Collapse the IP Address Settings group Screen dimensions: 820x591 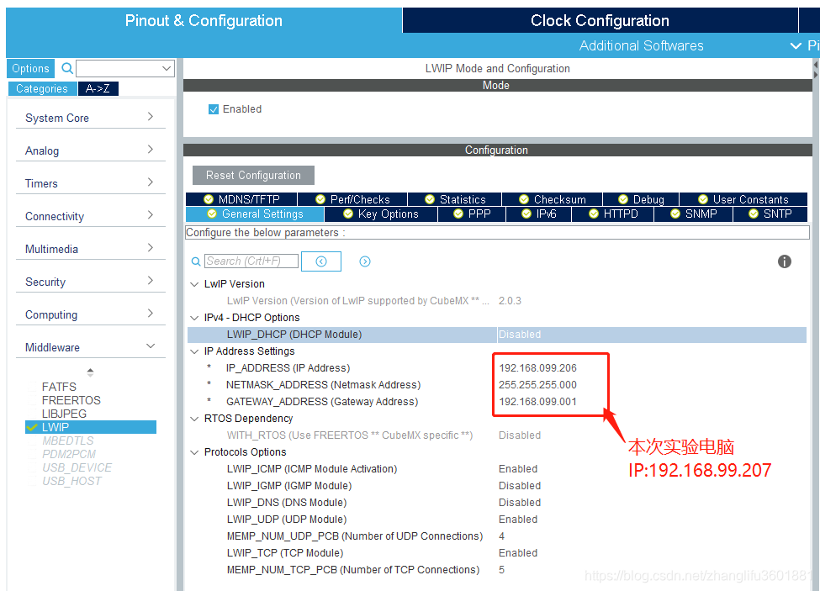tap(194, 351)
